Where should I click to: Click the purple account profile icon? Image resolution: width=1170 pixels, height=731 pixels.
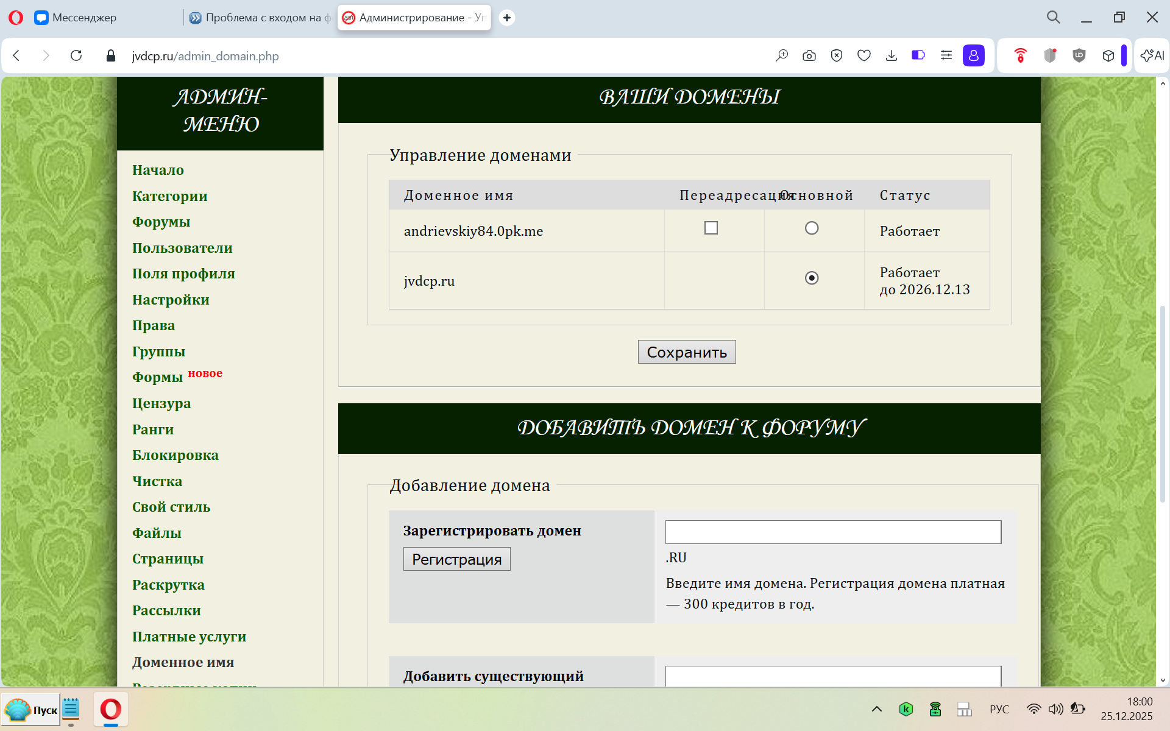pyautogui.click(x=973, y=55)
